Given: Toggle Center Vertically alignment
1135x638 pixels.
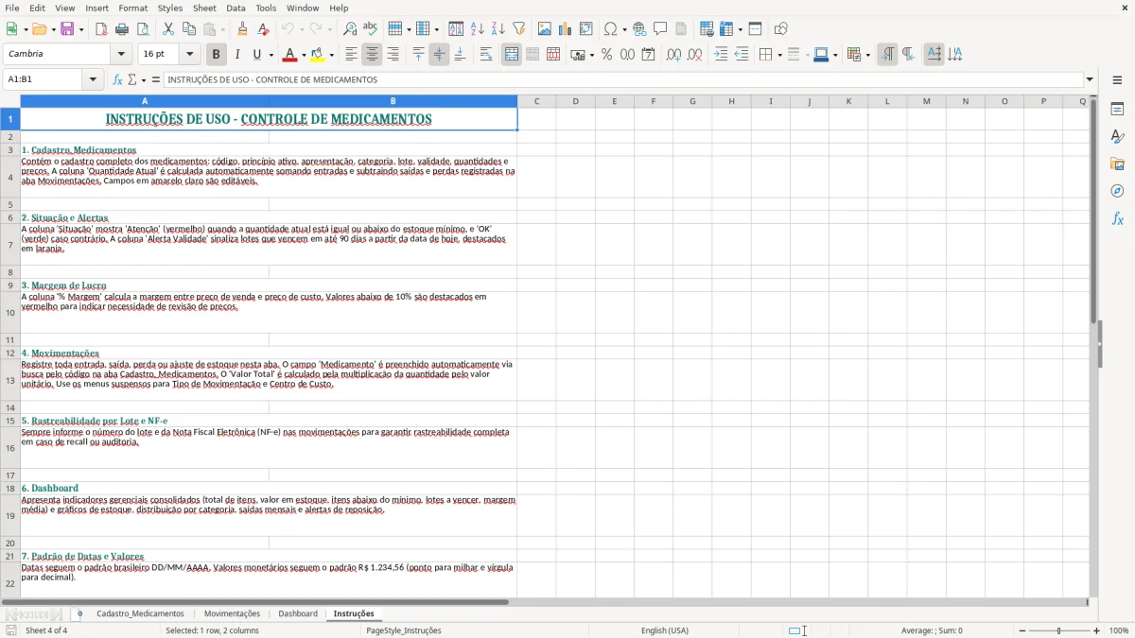Looking at the screenshot, I should coord(439,55).
